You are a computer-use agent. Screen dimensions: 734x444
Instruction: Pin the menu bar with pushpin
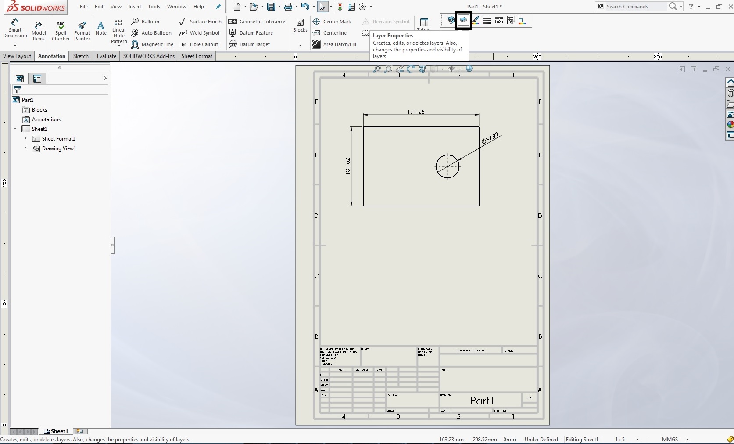218,7
